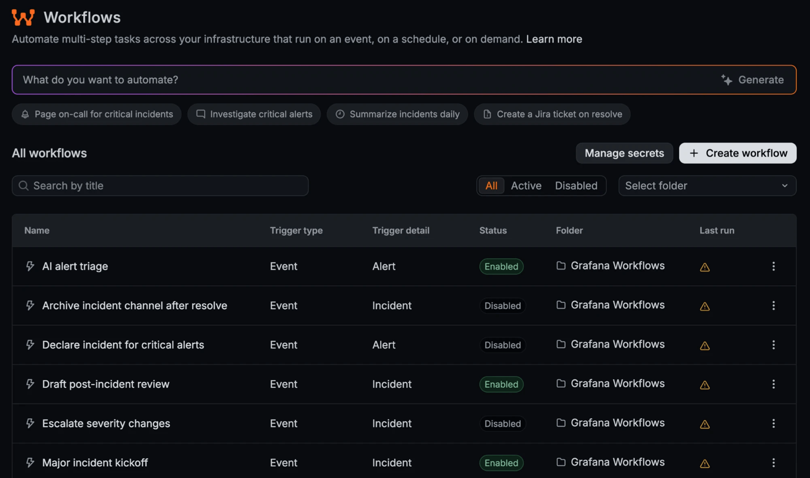Open the kebab menu for Draft post-incident review

[773, 384]
